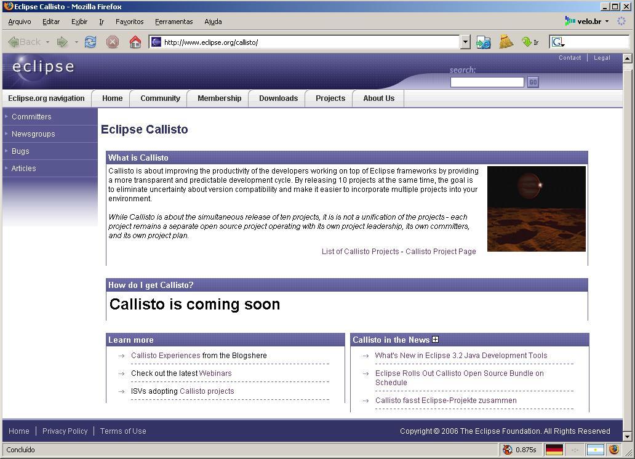Open the Webinars link
The image size is (635, 459).
pyautogui.click(x=215, y=373)
